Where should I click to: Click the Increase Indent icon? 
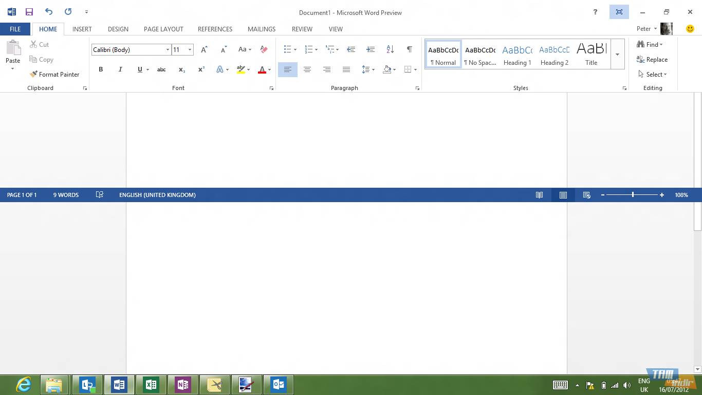[x=371, y=50]
